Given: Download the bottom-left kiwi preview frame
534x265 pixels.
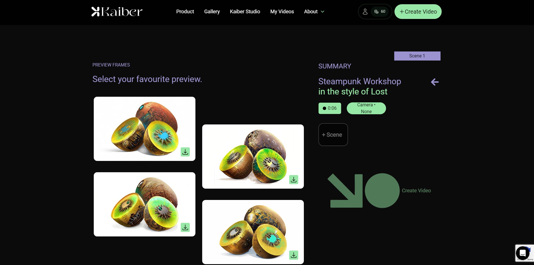Looking at the screenshot, I should (185, 227).
